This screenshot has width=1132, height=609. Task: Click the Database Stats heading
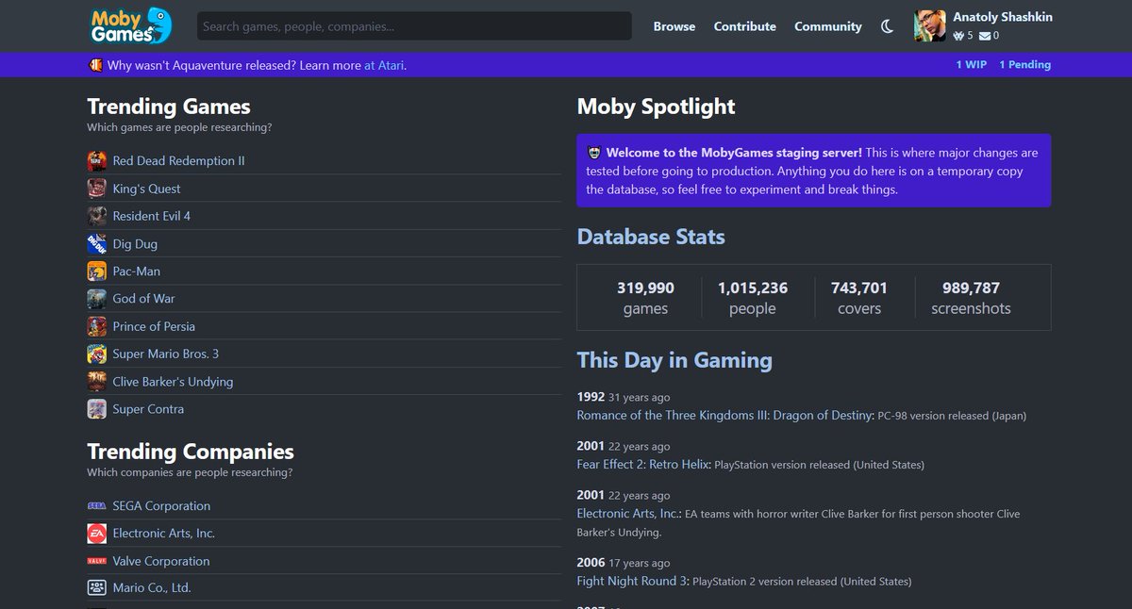[x=651, y=237]
